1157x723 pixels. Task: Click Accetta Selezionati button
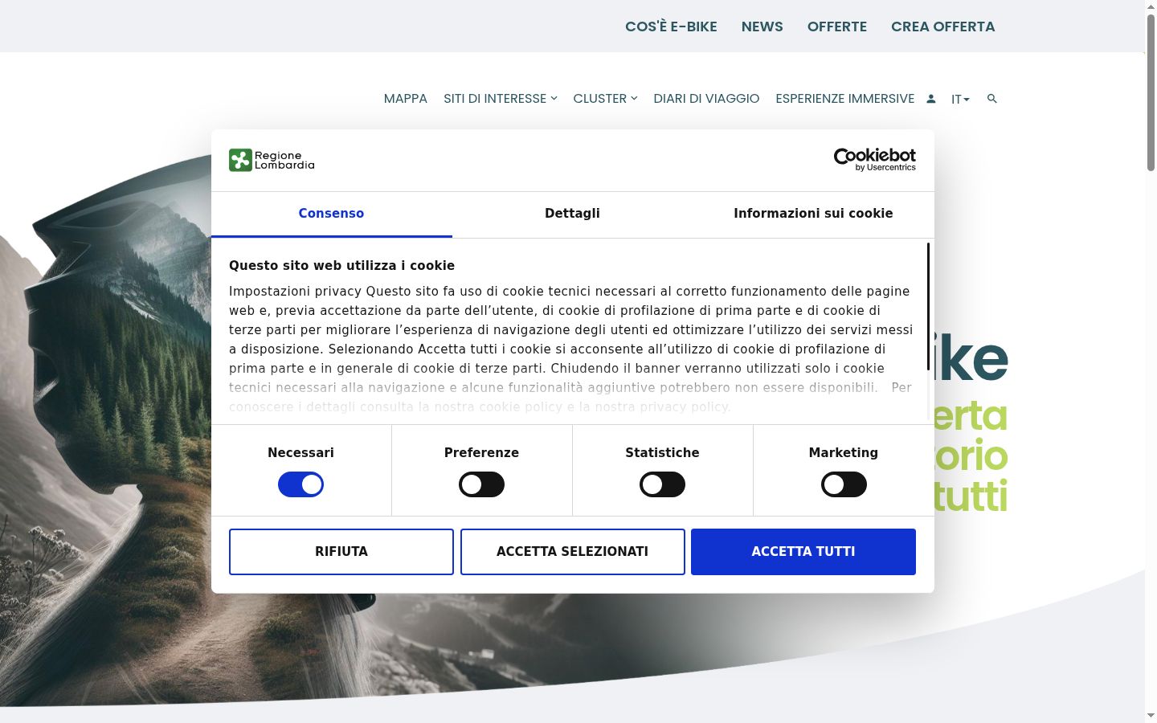tap(572, 552)
